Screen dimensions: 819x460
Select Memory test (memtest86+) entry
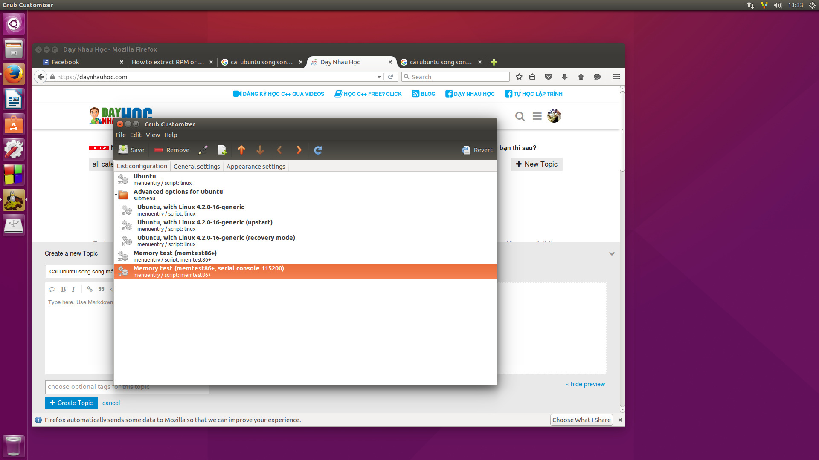(x=305, y=256)
